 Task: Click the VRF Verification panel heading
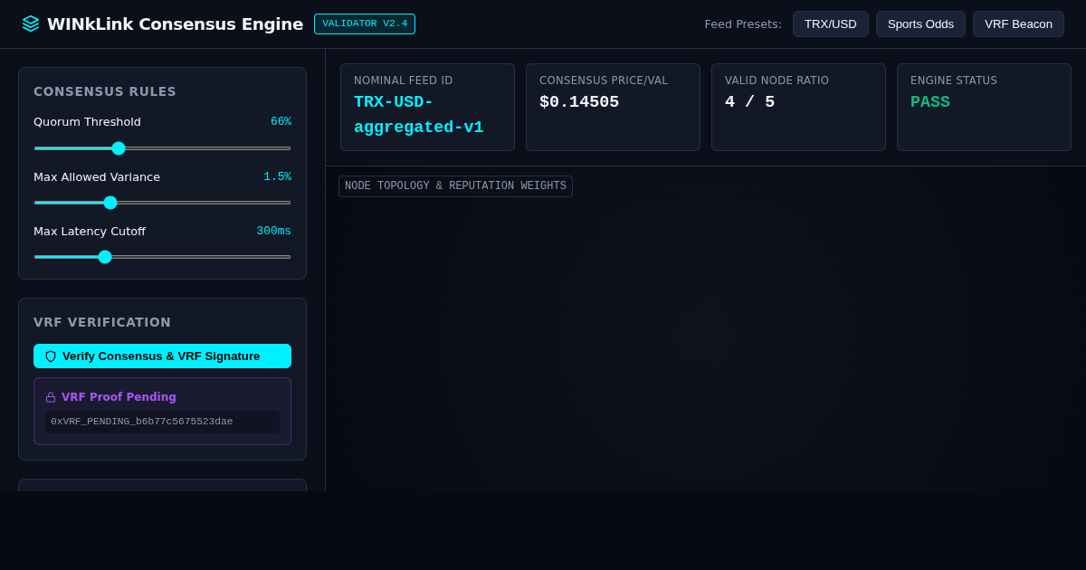[x=102, y=322]
